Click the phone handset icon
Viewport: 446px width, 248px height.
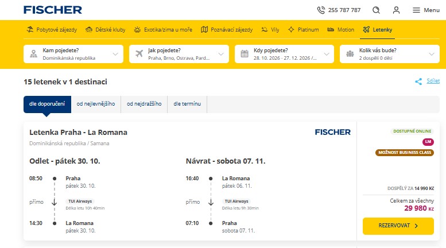tap(321, 10)
